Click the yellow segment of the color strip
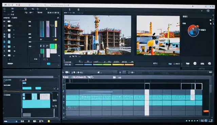217x125 pixels. 118,65
